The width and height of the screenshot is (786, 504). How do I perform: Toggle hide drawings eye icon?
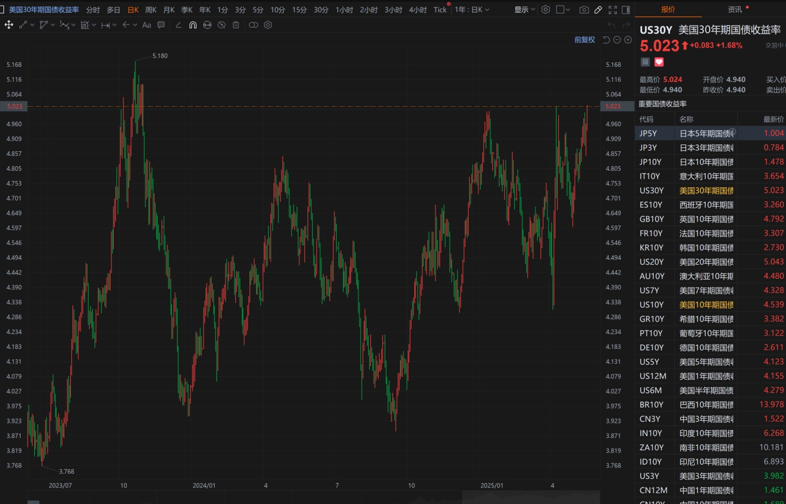(221, 25)
